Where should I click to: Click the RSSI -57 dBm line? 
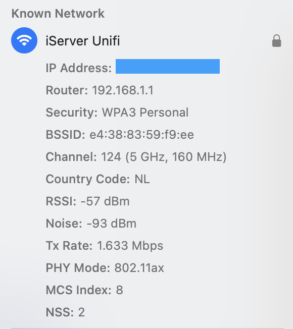87,201
